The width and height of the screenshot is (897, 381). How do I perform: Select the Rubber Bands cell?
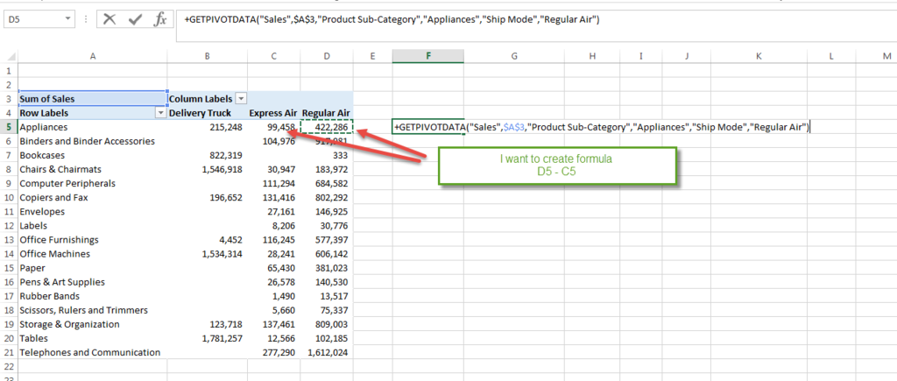pyautogui.click(x=93, y=296)
